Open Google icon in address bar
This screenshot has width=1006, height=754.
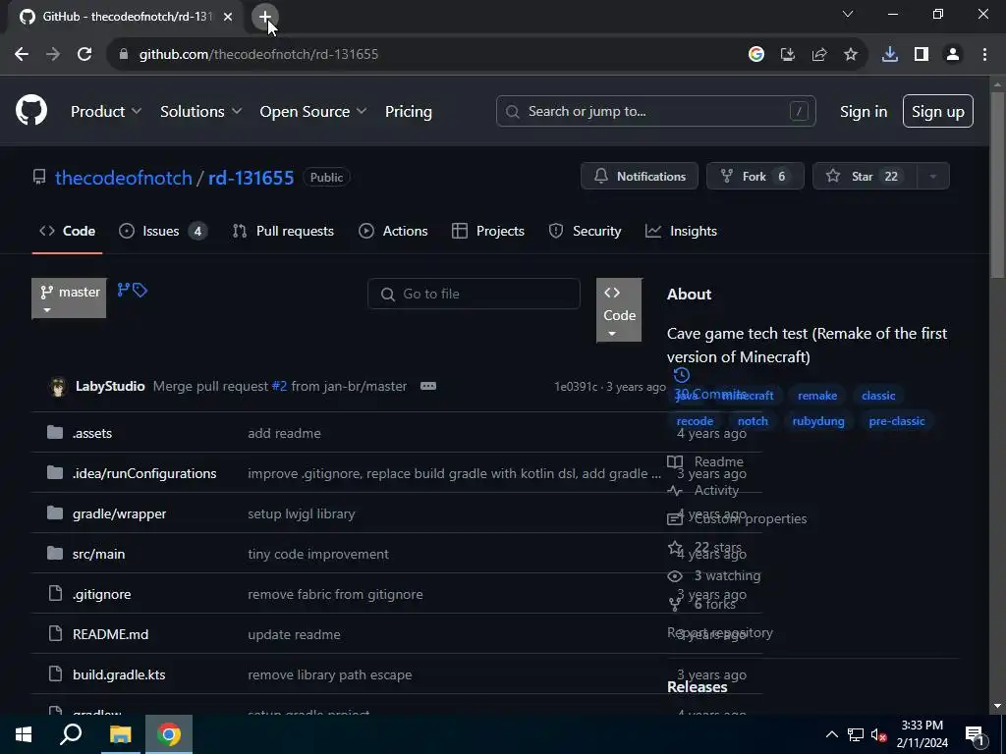(756, 55)
